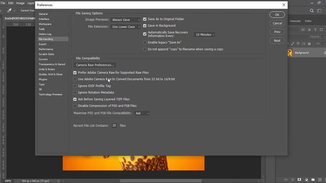Open the File Extension dropdown
326x183 pixels.
coord(125,27)
